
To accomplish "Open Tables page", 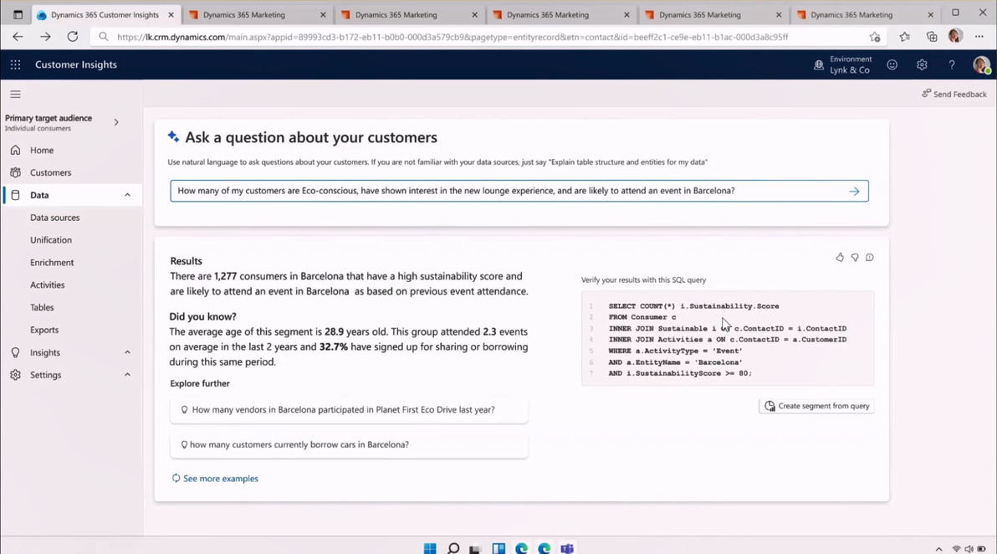I will click(42, 307).
